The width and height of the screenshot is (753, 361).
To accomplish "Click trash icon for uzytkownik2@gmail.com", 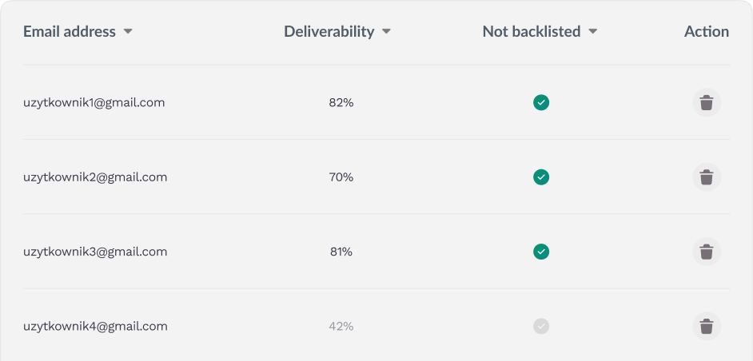I will click(707, 177).
